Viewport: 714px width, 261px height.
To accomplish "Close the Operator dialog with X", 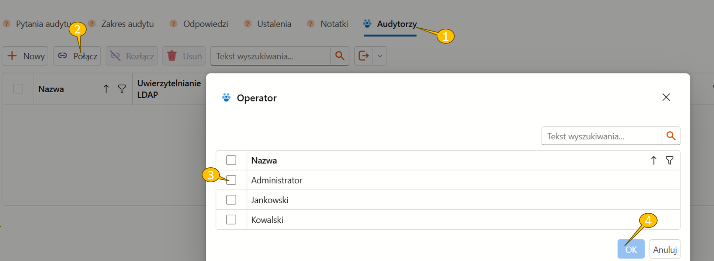I will (x=666, y=97).
